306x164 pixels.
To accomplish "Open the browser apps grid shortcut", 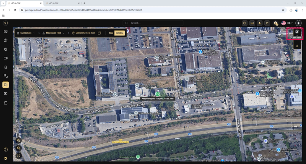I will [x=3, y=16].
